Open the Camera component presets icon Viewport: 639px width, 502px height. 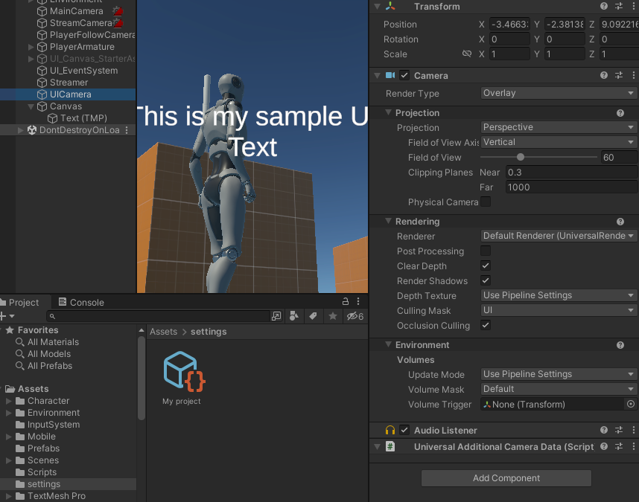click(x=620, y=75)
